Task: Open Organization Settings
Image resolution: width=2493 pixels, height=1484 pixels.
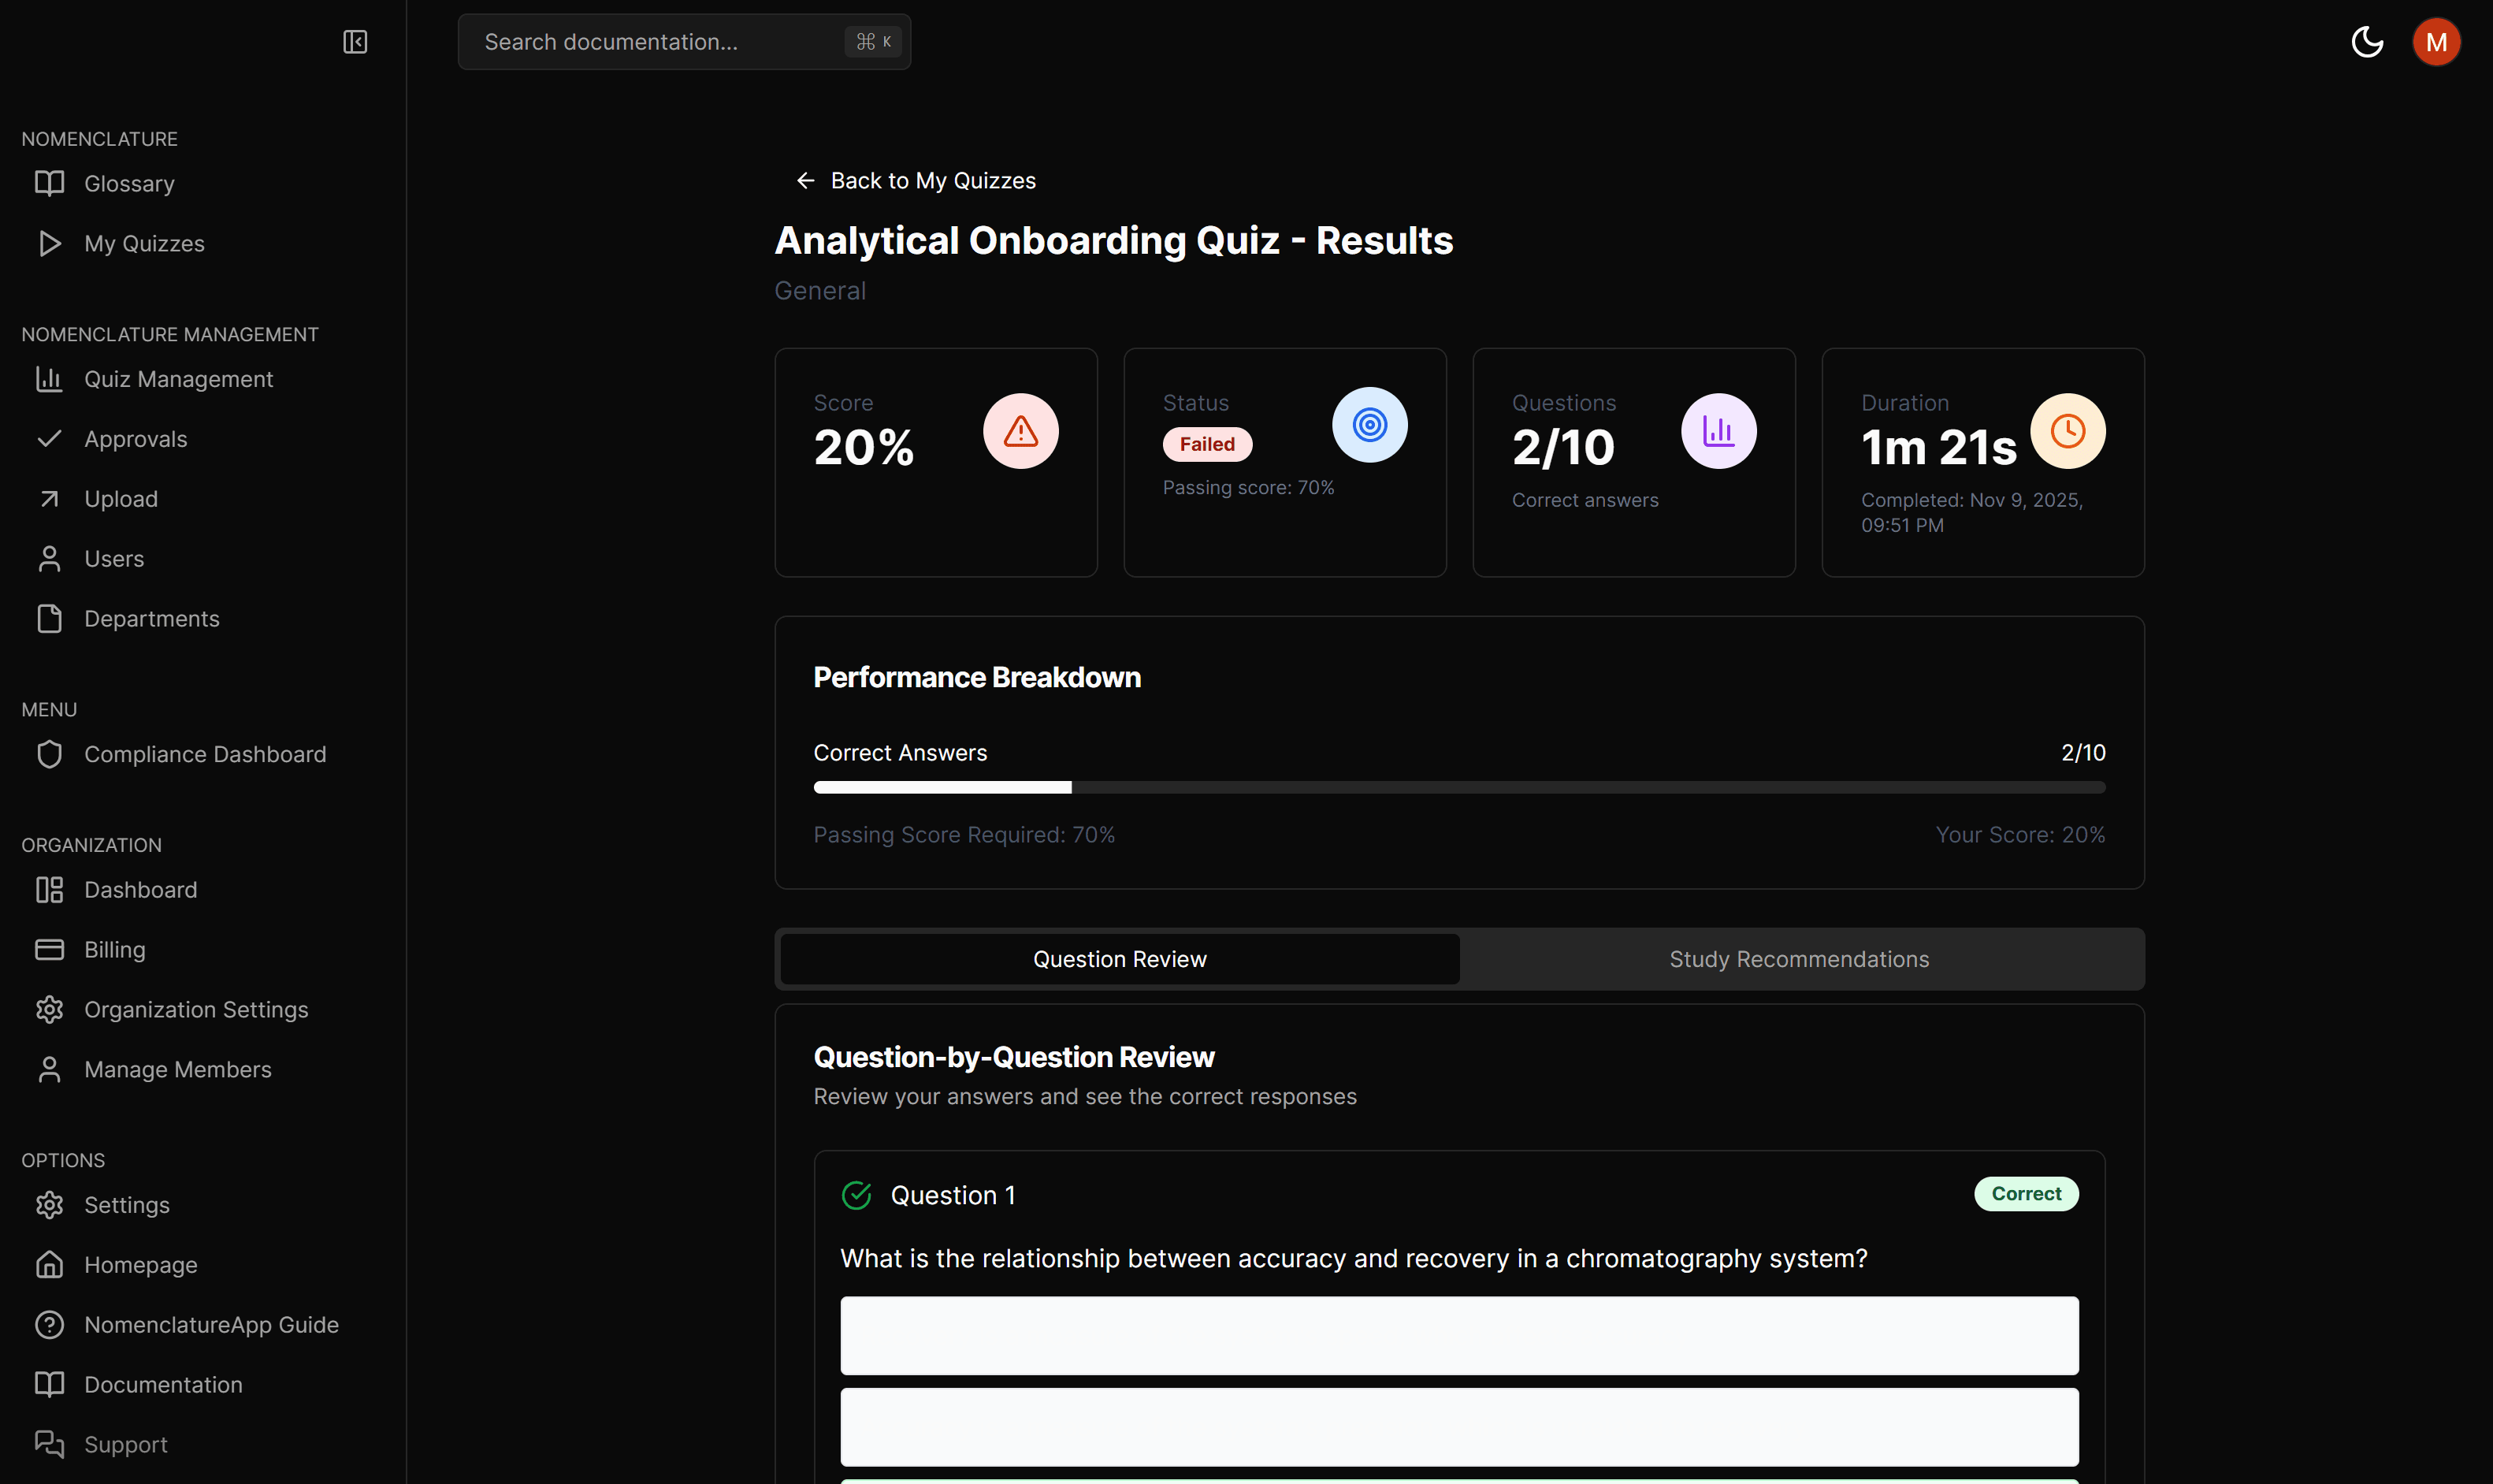Action: [195, 1010]
